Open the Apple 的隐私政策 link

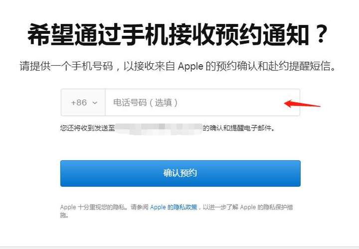(174, 207)
